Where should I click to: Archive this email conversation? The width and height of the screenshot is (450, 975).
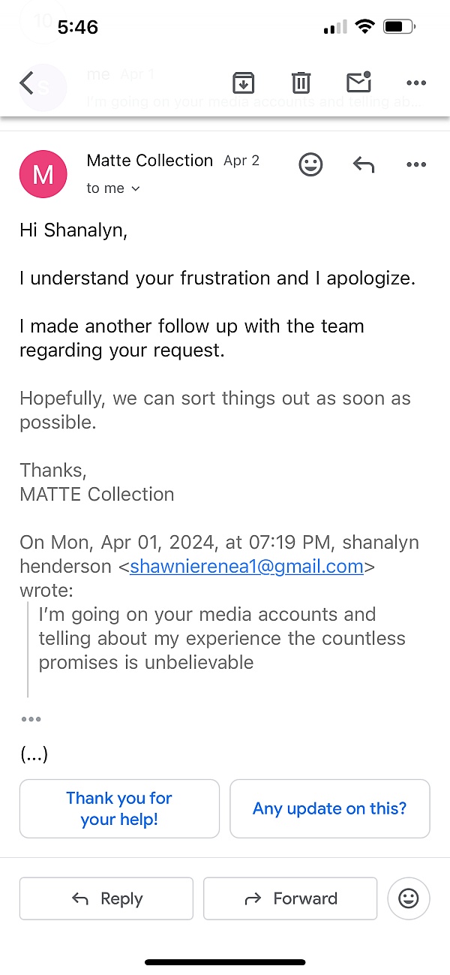click(243, 83)
